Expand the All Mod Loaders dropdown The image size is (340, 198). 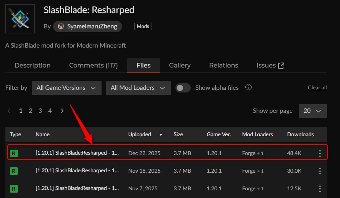[x=138, y=88]
